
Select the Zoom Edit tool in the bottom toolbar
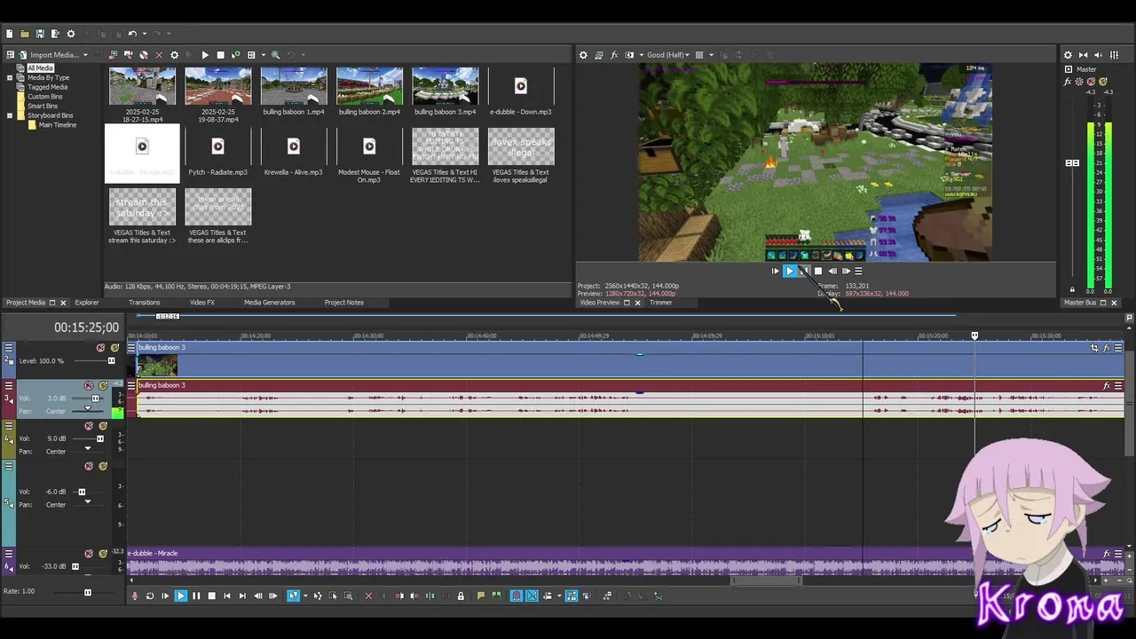(348, 596)
